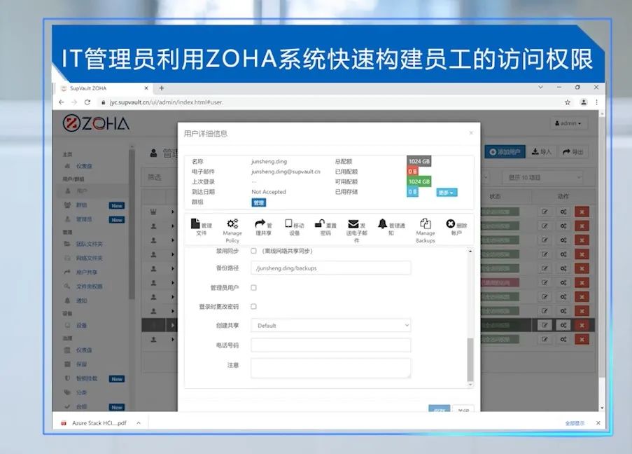This screenshot has height=454, width=632.
Task: Toggle the 禁用同步 checkbox
Action: (253, 251)
